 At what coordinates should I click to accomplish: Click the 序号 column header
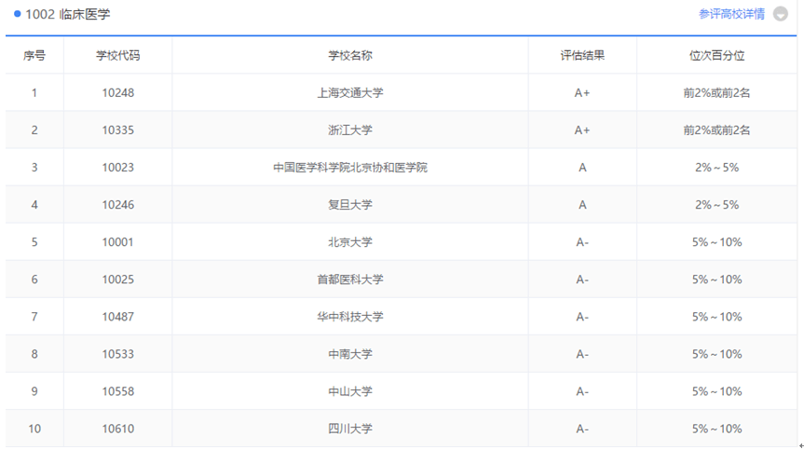pyautogui.click(x=34, y=55)
